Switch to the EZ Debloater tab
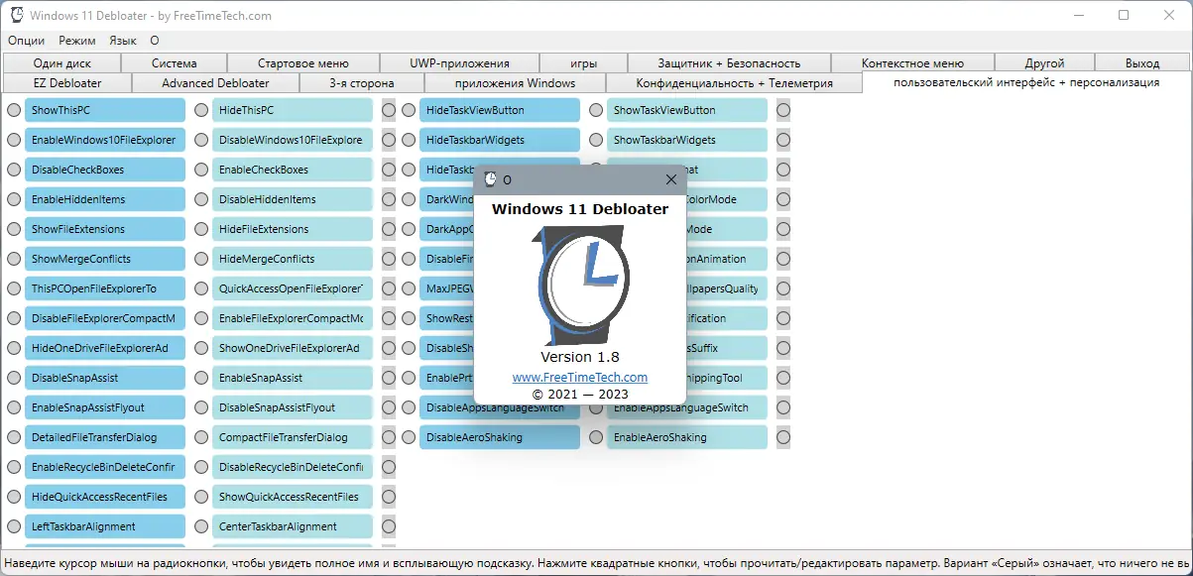This screenshot has width=1193, height=576. pos(67,82)
